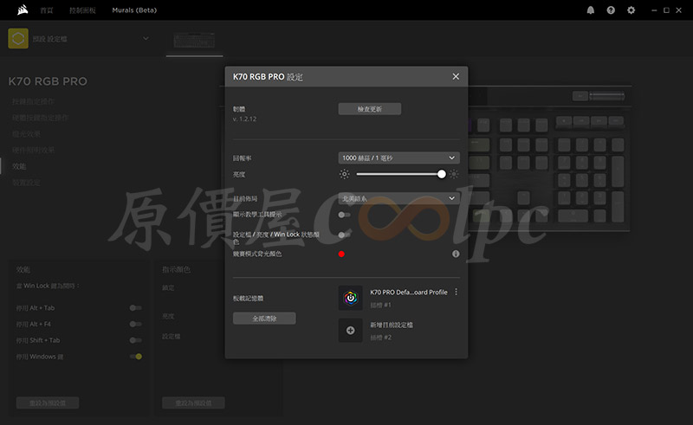Select 硬體按鍵指定操作 hardware key assignments item
Image resolution: width=693 pixels, height=425 pixels.
coord(40,118)
